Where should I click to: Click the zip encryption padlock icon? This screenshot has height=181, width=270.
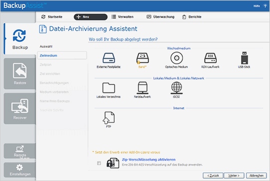click(x=113, y=163)
